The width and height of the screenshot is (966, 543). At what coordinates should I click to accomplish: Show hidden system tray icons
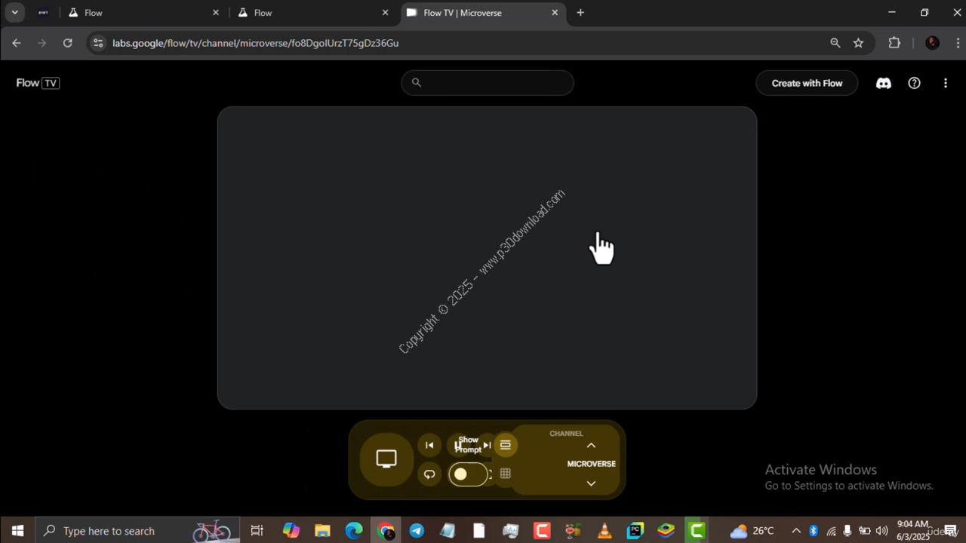795,531
